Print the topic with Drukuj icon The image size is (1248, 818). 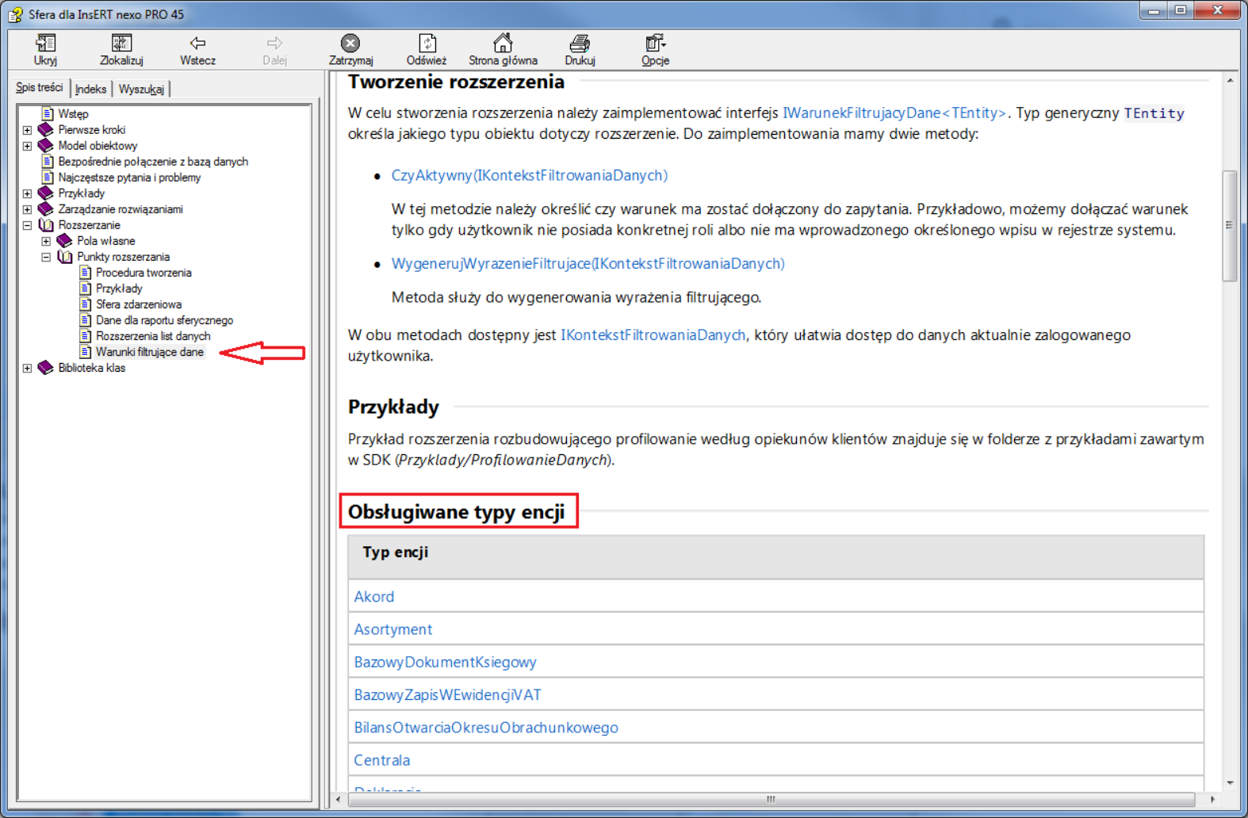[x=580, y=43]
